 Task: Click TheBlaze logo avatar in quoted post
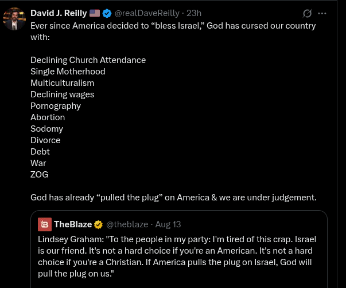(x=45, y=224)
